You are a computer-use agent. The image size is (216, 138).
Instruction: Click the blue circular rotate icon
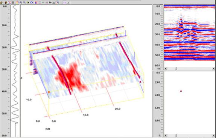click(32, 3)
